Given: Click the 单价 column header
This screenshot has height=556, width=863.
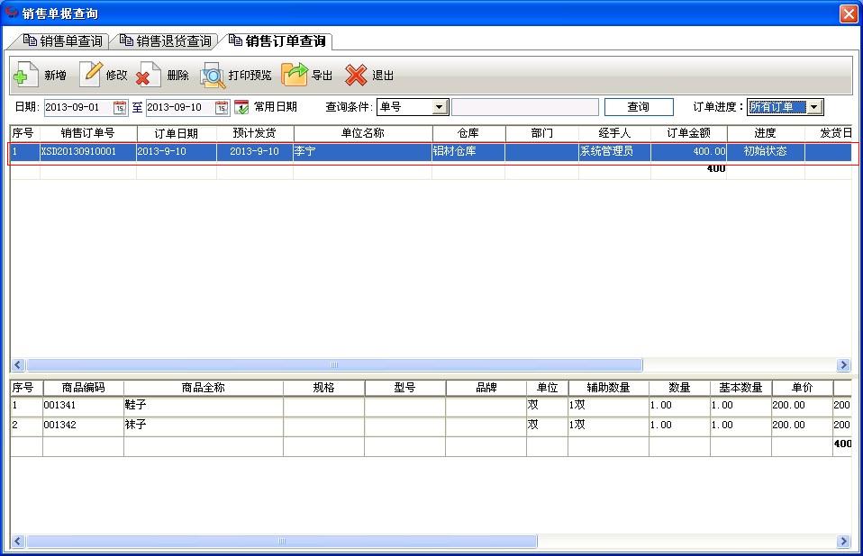Looking at the screenshot, I should (x=802, y=388).
